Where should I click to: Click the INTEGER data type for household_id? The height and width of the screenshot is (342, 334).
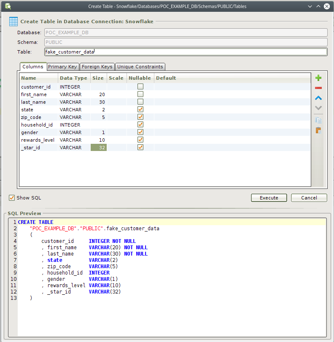(74, 125)
